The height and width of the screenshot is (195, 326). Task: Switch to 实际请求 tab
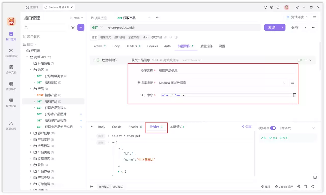[x=177, y=127]
